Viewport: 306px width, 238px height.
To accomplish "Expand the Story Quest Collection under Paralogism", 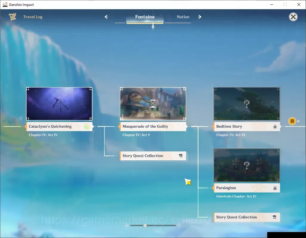I will [247, 217].
